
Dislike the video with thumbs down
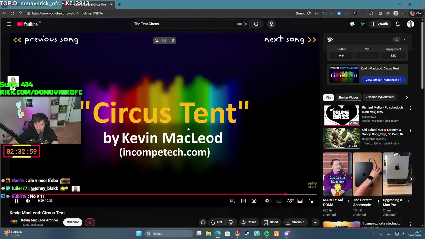231,222
